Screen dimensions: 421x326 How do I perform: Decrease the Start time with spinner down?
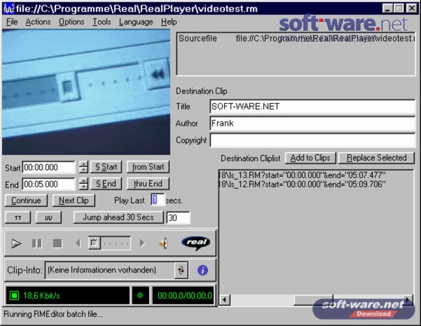point(83,170)
